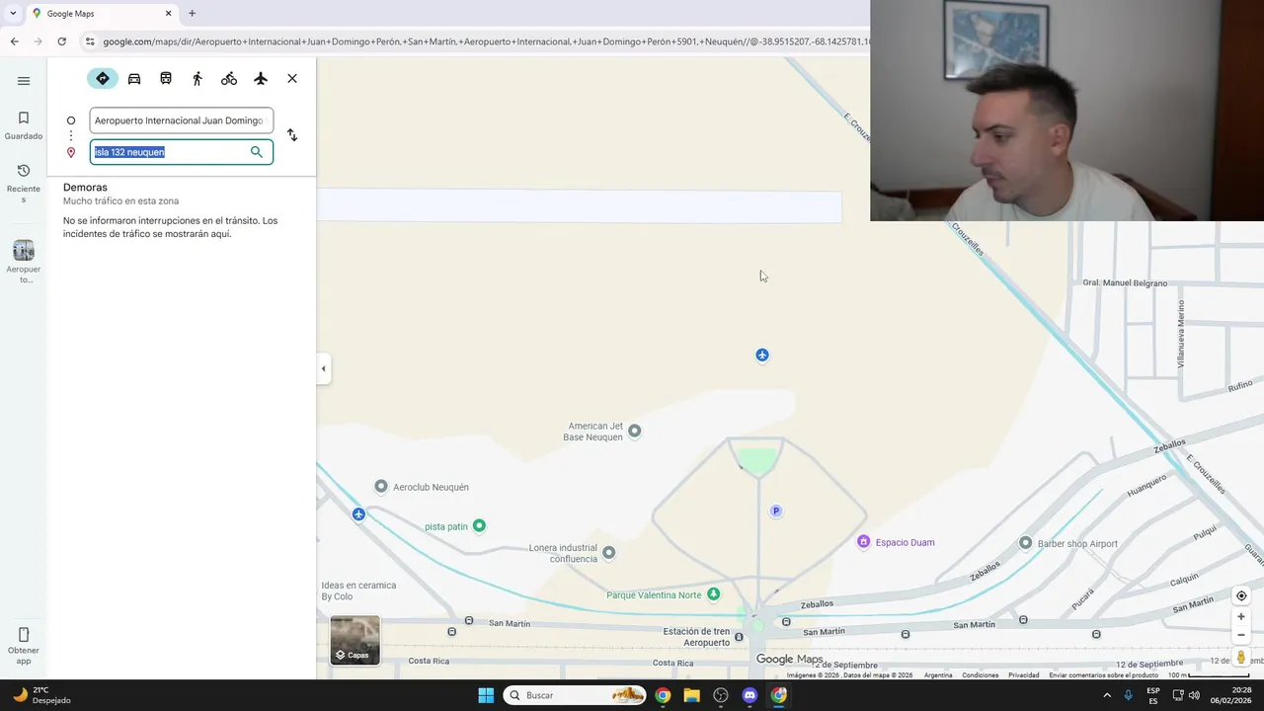
Task: Click the taskbar Buscar search box
Action: [575, 695]
